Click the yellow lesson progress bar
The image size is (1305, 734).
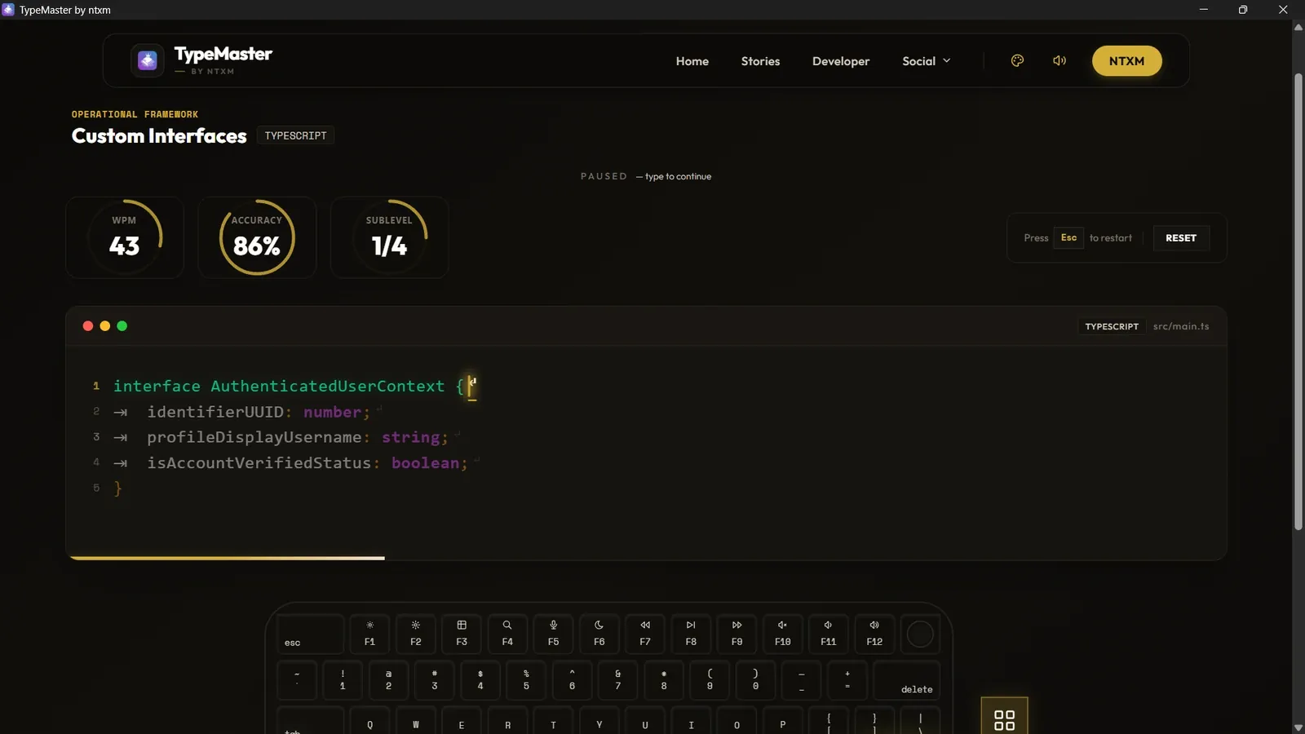pyautogui.click(x=227, y=558)
